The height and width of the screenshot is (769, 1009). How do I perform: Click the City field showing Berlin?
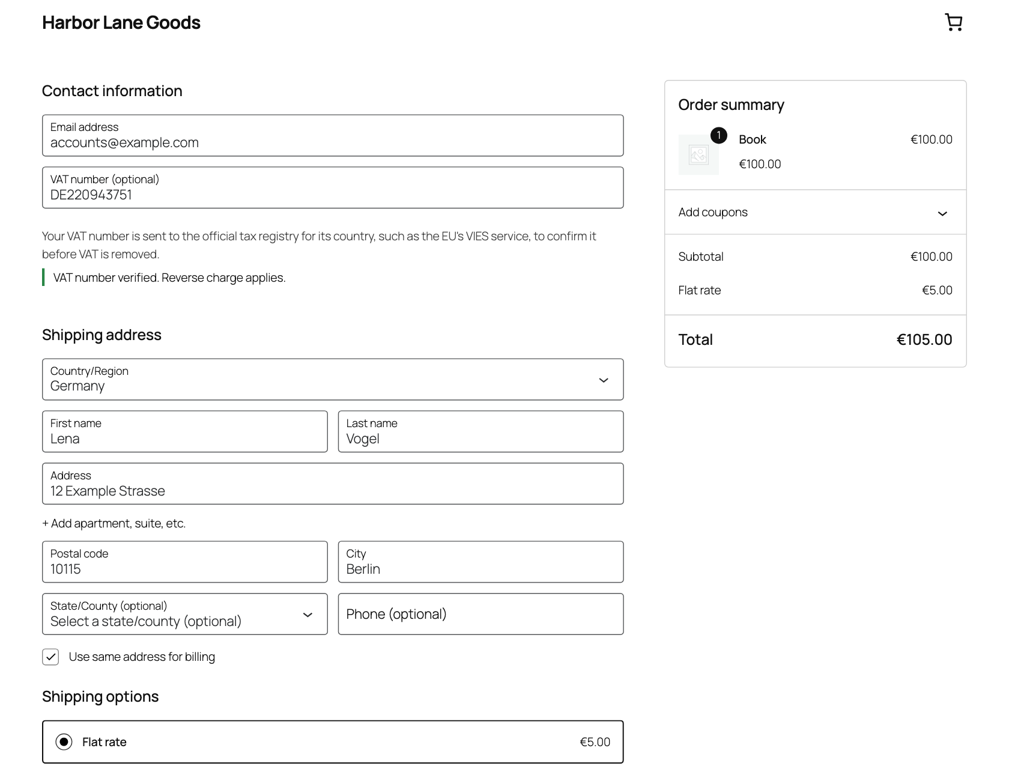coord(480,562)
